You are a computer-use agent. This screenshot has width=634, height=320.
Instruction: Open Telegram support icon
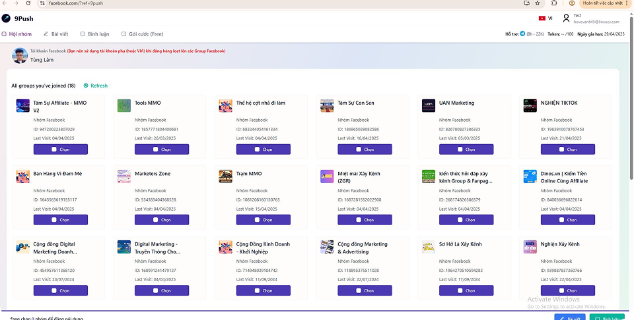(522, 34)
